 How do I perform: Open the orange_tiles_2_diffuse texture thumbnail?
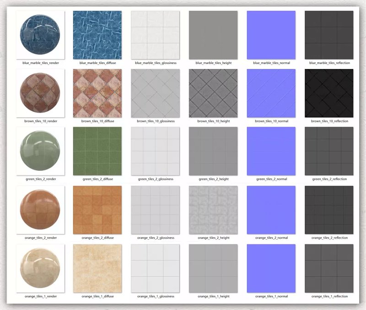pyautogui.click(x=97, y=210)
